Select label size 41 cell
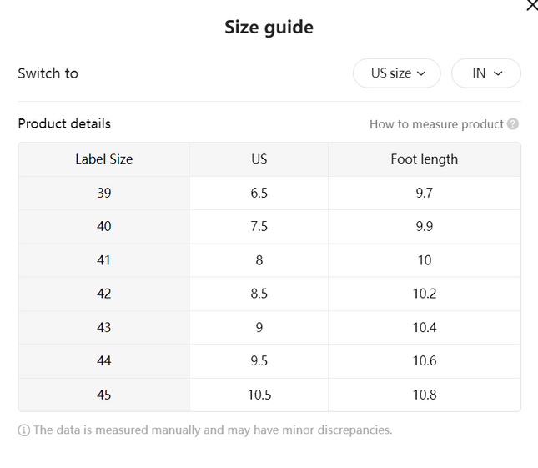Screen dimensions: 538x468 click(x=104, y=260)
